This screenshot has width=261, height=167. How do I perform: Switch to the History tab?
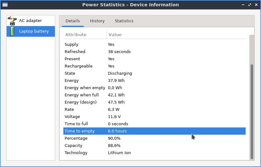97,21
